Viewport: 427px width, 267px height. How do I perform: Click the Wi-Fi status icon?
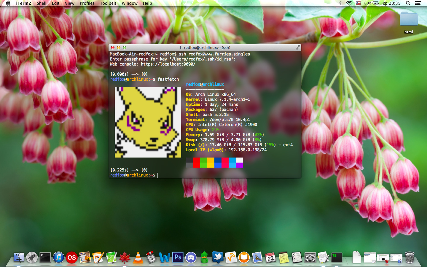[x=349, y=3]
